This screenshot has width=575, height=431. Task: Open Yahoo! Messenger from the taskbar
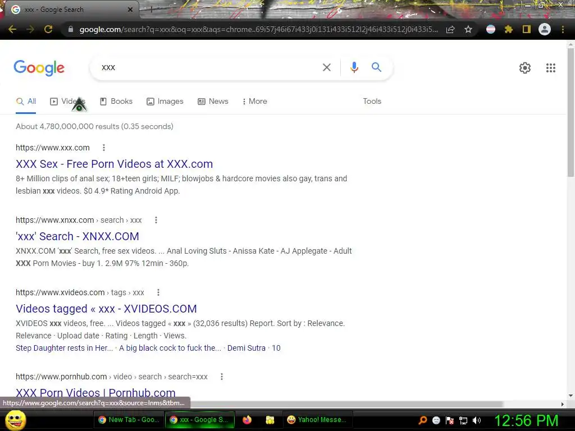318,420
